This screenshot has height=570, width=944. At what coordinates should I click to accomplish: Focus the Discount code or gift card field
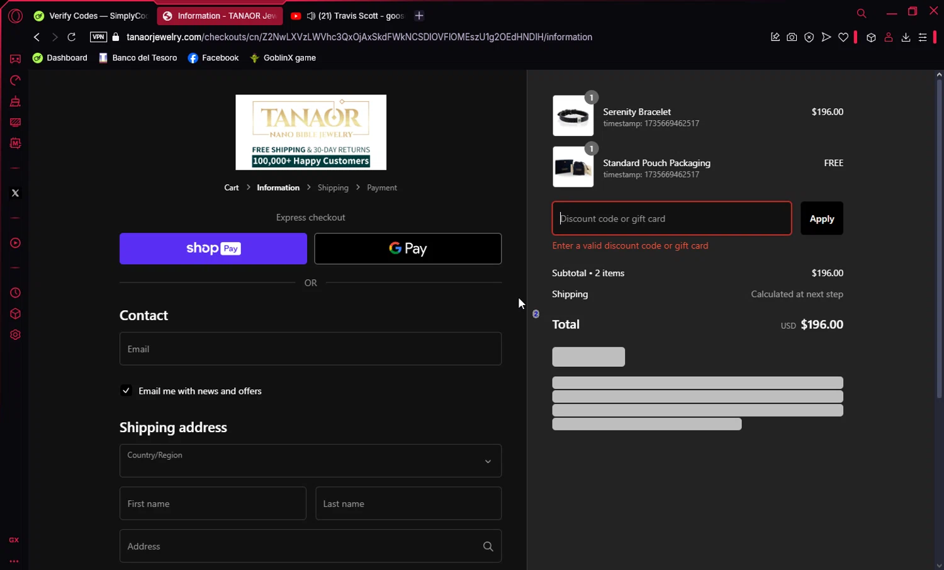click(x=672, y=218)
